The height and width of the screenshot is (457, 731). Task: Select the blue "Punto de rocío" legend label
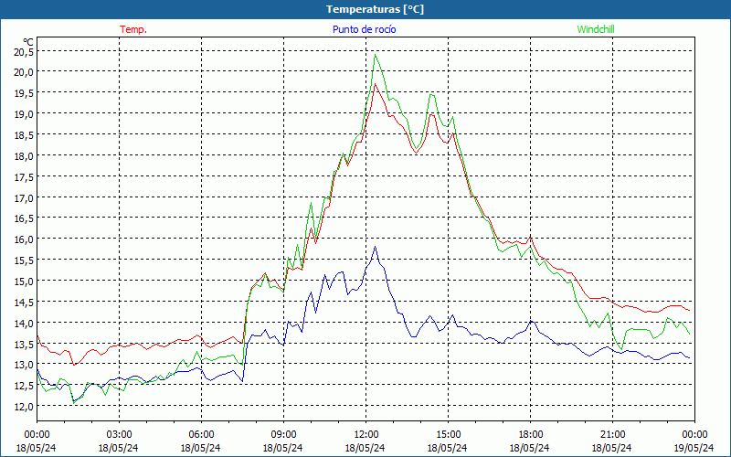tap(364, 29)
